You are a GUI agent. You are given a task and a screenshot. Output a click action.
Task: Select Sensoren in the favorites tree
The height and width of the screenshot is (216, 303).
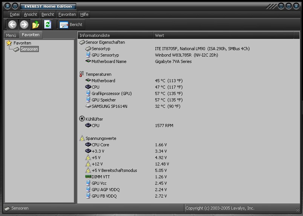(29, 49)
